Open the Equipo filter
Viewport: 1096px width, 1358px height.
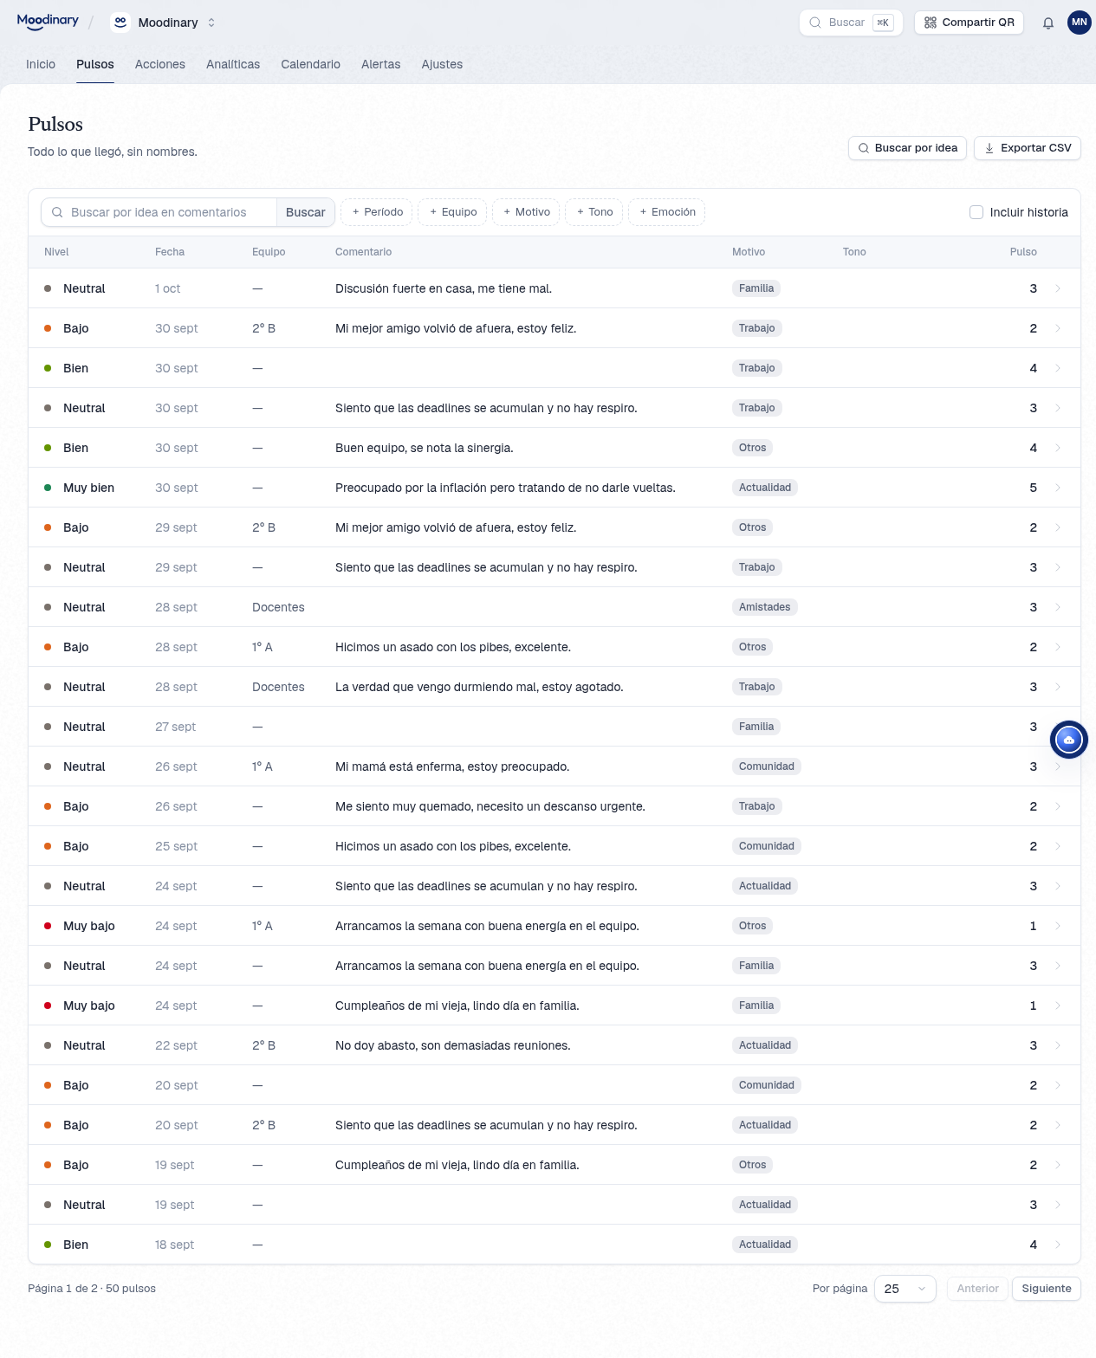(452, 212)
